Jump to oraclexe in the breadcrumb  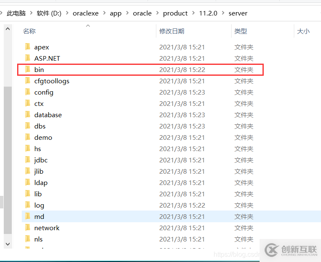(86, 13)
